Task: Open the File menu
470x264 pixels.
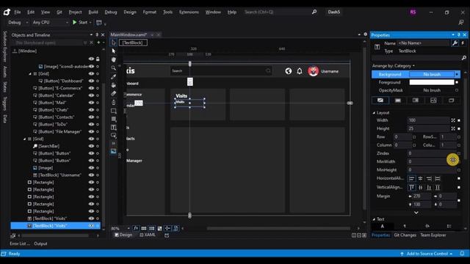Action: (x=18, y=12)
